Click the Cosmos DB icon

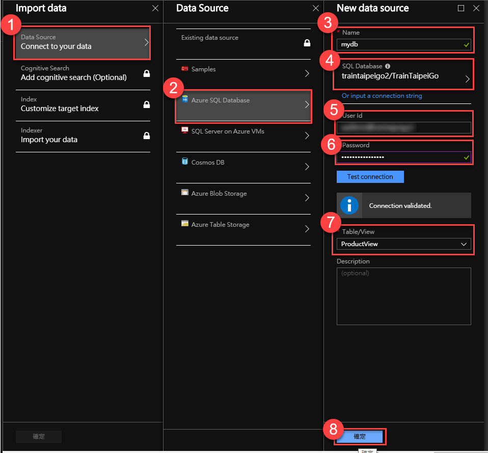tap(184, 161)
